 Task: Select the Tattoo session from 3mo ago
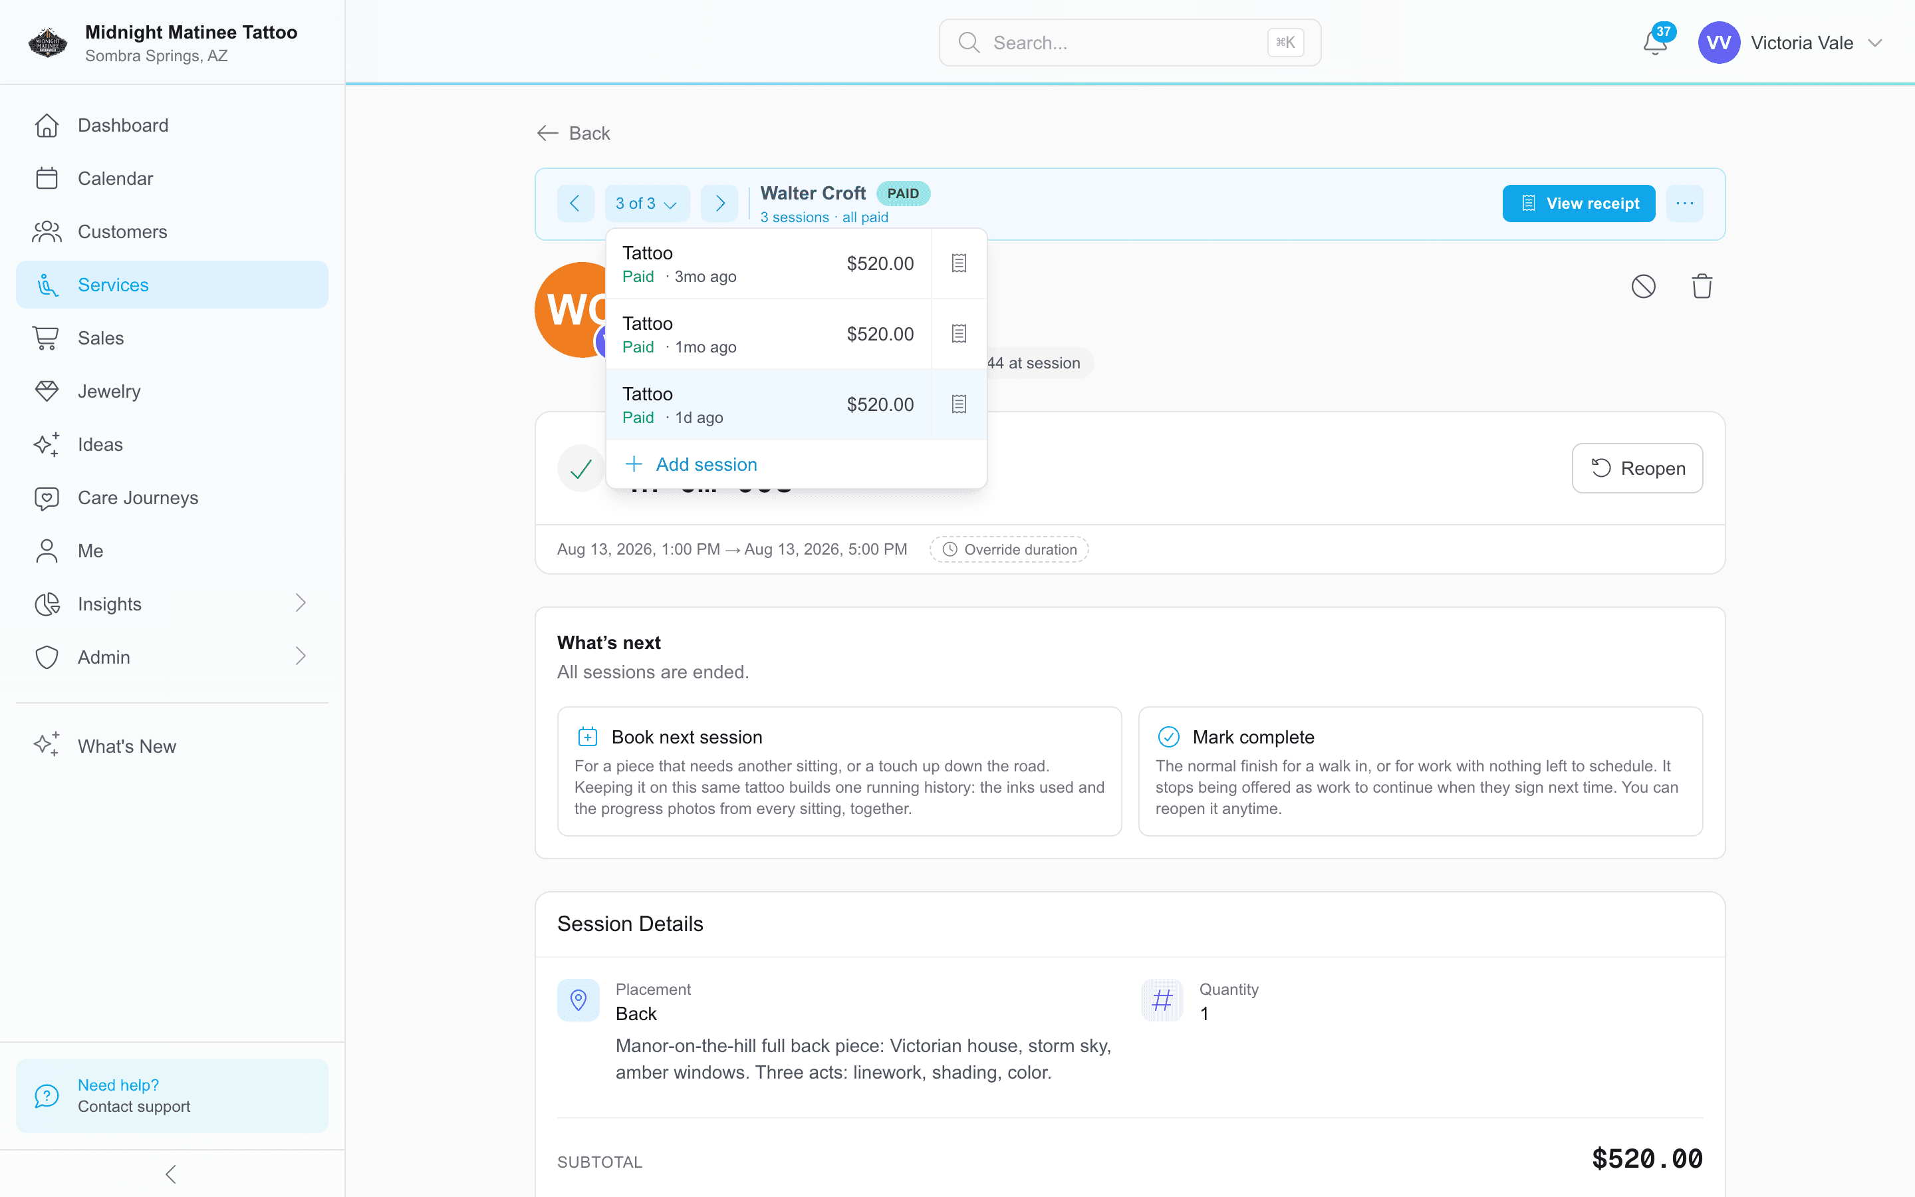pyautogui.click(x=769, y=263)
